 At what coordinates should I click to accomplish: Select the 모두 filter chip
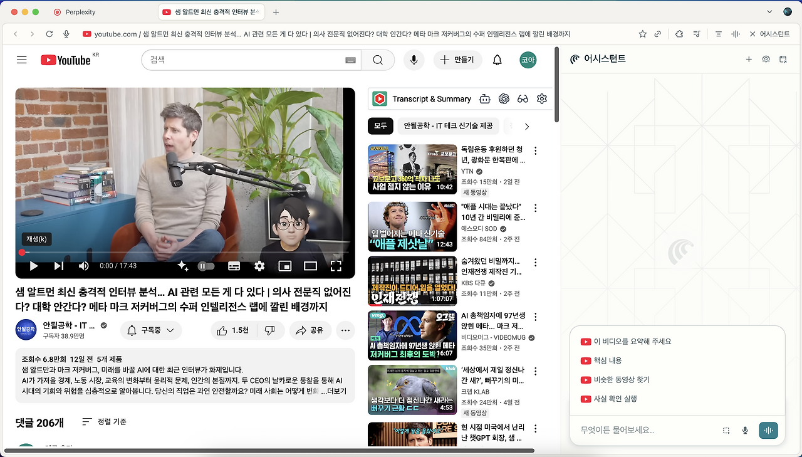[x=380, y=126]
